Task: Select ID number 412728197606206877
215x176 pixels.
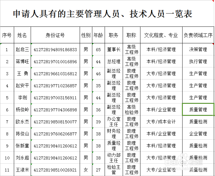Action: [55, 134]
